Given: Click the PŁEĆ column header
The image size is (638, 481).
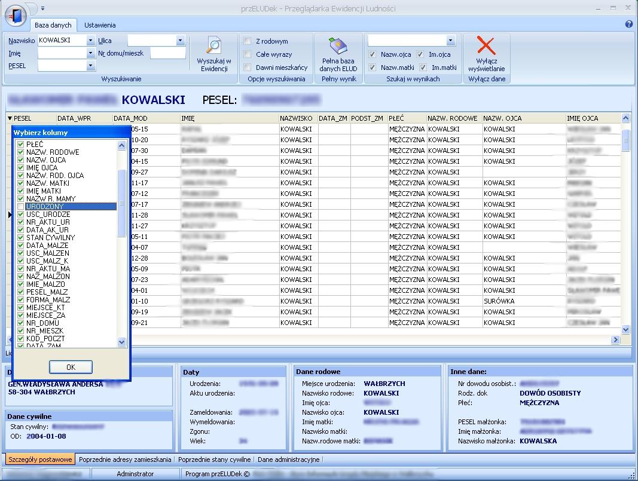Looking at the screenshot, I should pyautogui.click(x=407, y=118).
